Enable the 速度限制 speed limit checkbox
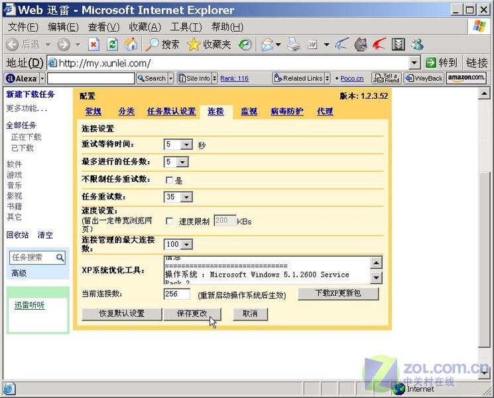This screenshot has width=494, height=398. [x=169, y=221]
